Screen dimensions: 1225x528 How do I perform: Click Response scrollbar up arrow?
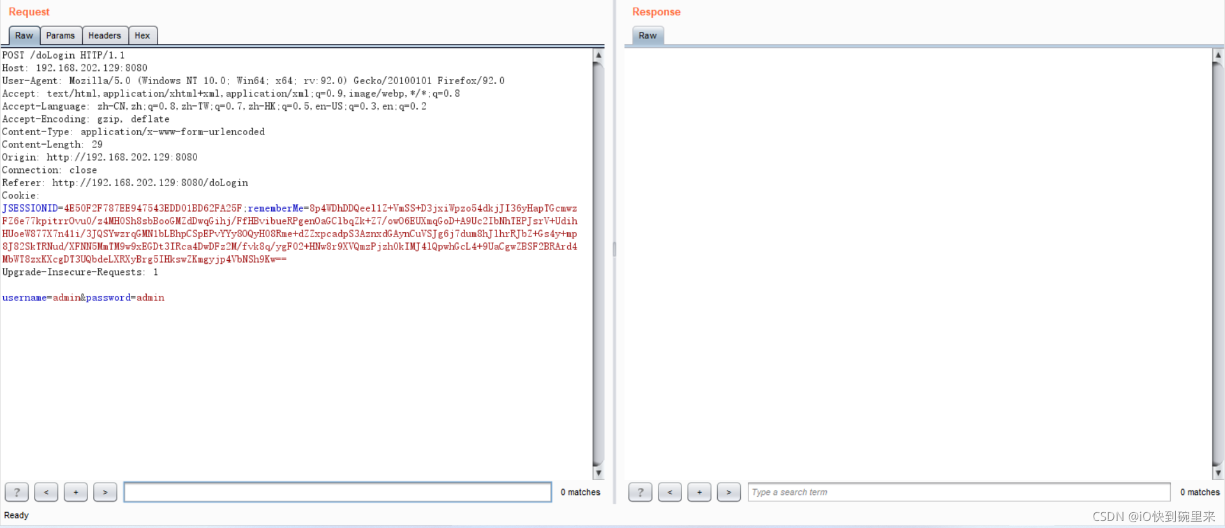1218,55
